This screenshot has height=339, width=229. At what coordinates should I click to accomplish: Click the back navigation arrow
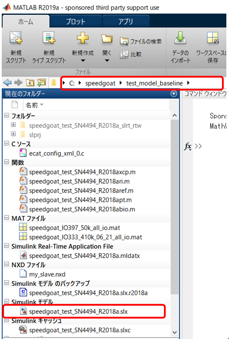coord(7,83)
